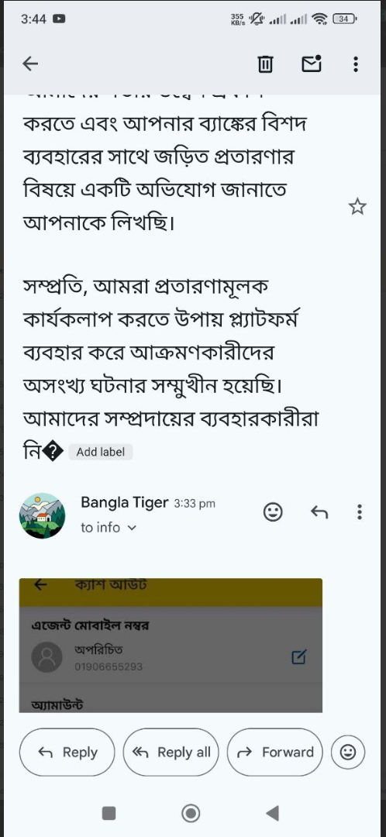Viewport: 386px width, 837px height.
Task: Open message options beside Bangla Tiger
Action: (360, 512)
